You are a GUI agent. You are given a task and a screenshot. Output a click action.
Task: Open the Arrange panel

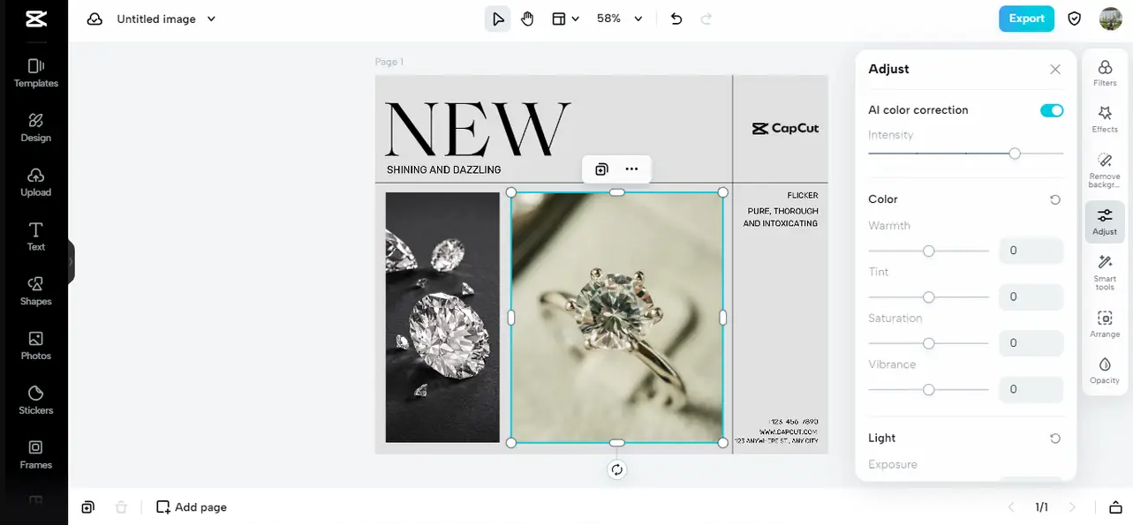(x=1105, y=324)
